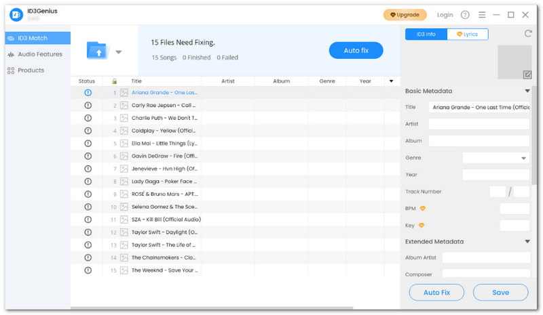The image size is (543, 315).
Task: Switch to the Lyrics tab
Action: (468, 35)
